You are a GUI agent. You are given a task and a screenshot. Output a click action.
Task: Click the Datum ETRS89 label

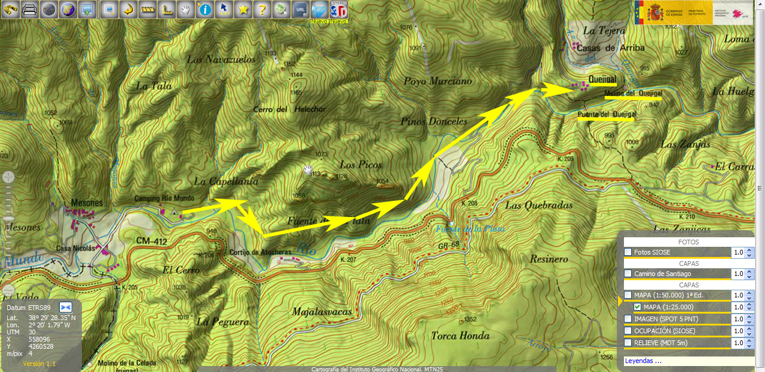29,308
